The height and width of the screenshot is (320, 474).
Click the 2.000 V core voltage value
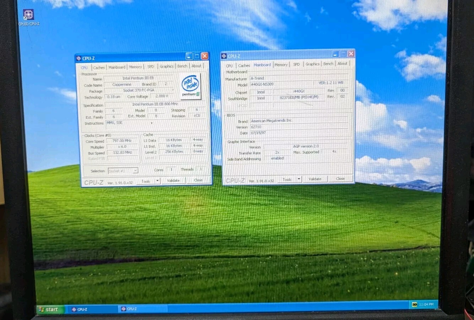click(162, 96)
